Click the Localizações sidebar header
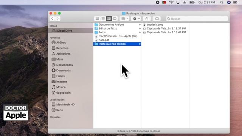 coord(57,100)
